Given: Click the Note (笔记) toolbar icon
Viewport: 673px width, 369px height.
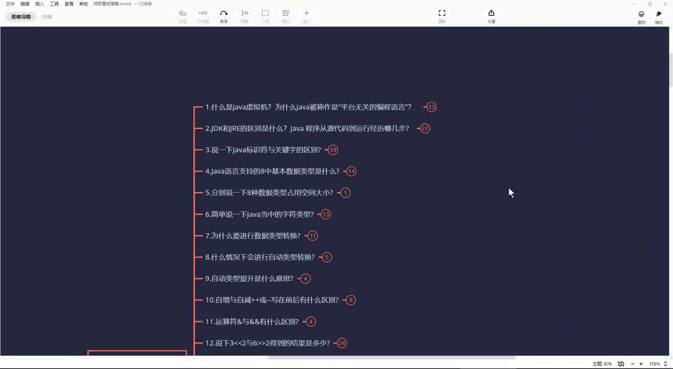Looking at the screenshot, I should click(x=286, y=13).
